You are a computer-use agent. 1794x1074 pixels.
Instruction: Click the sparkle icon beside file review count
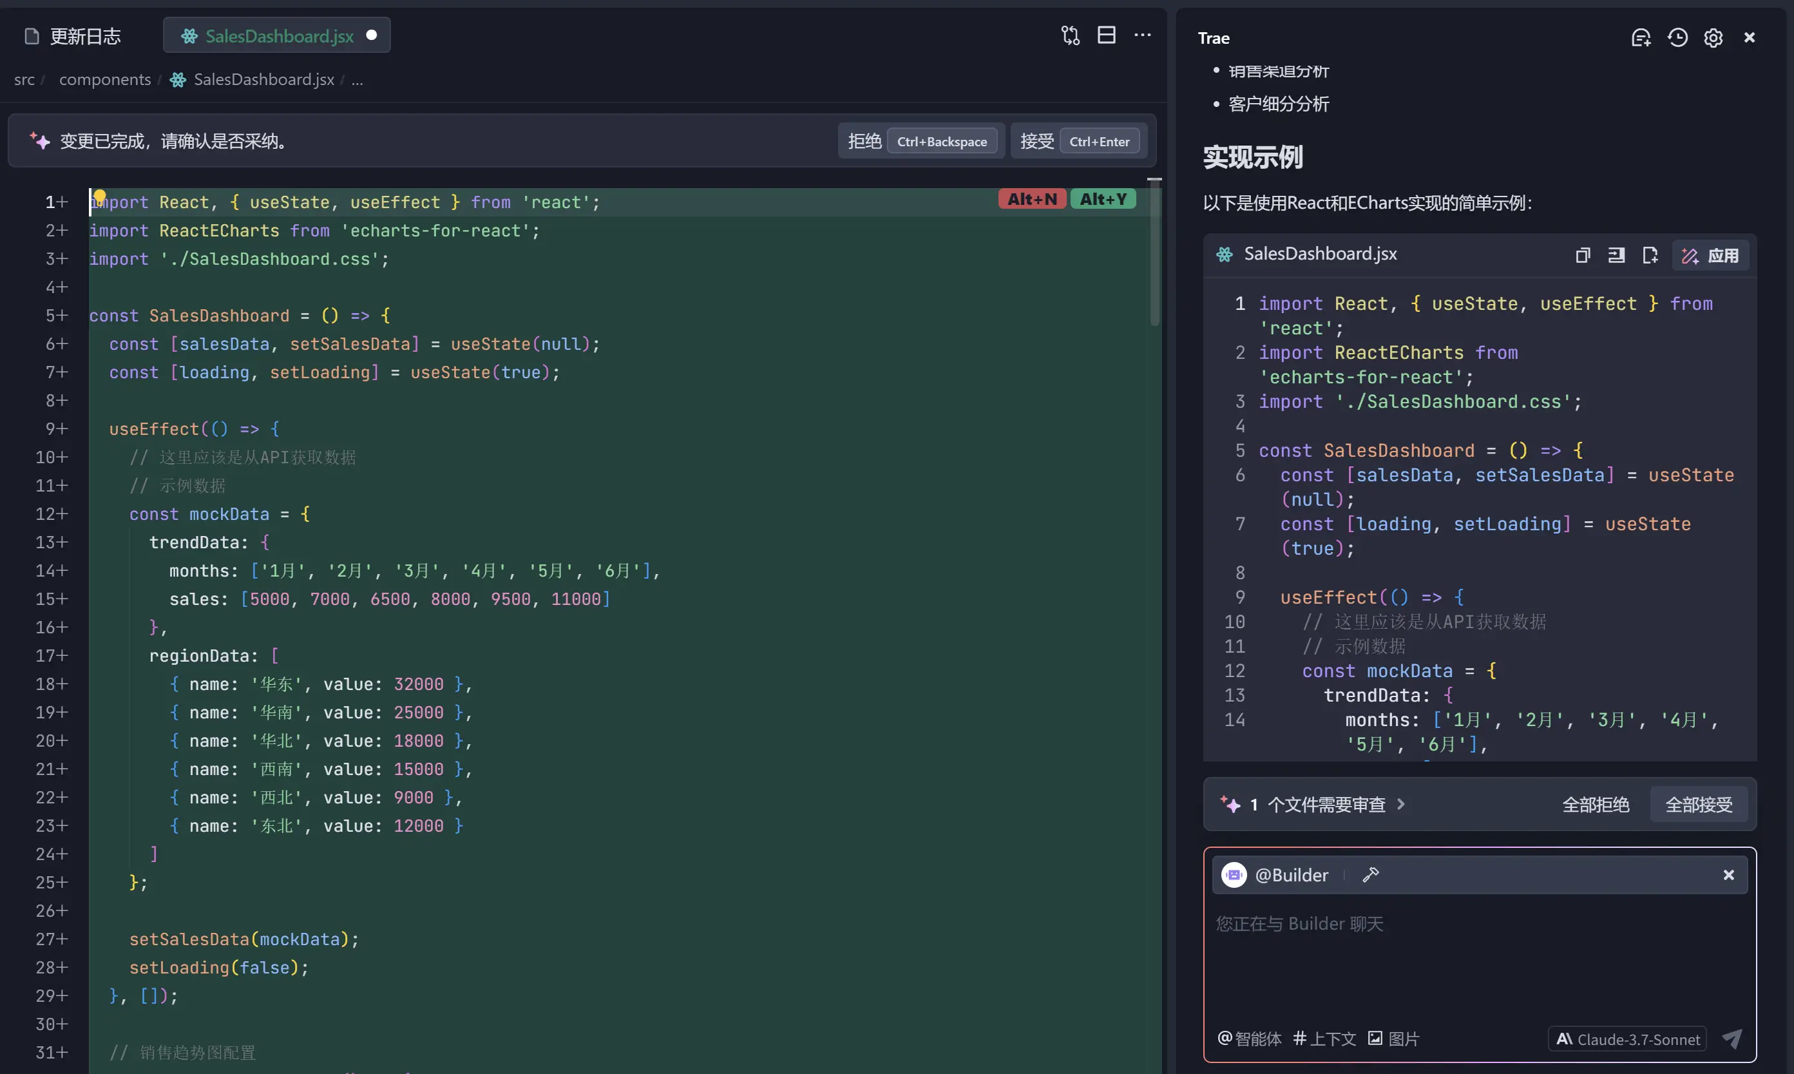click(1230, 805)
